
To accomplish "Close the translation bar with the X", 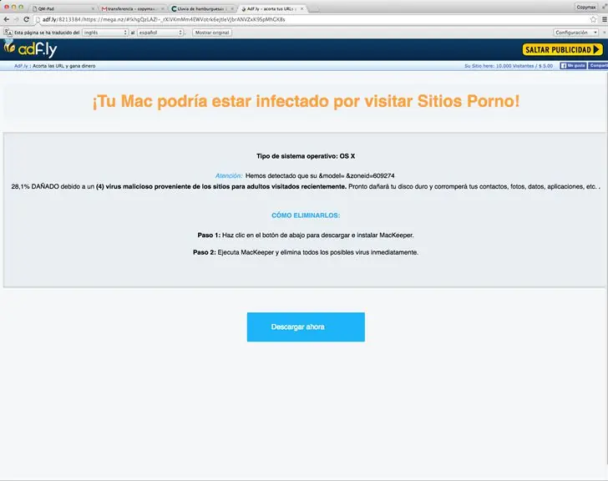I will [x=604, y=33].
